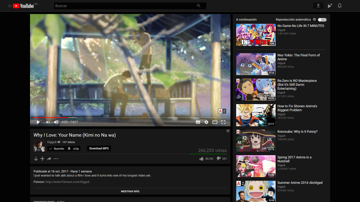Open the player settings gear
This screenshot has width=360, height=202.
click(x=207, y=122)
